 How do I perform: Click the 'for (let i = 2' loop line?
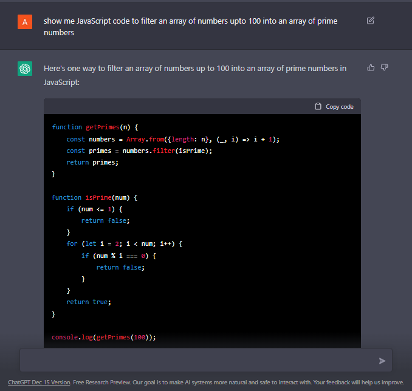coord(124,243)
